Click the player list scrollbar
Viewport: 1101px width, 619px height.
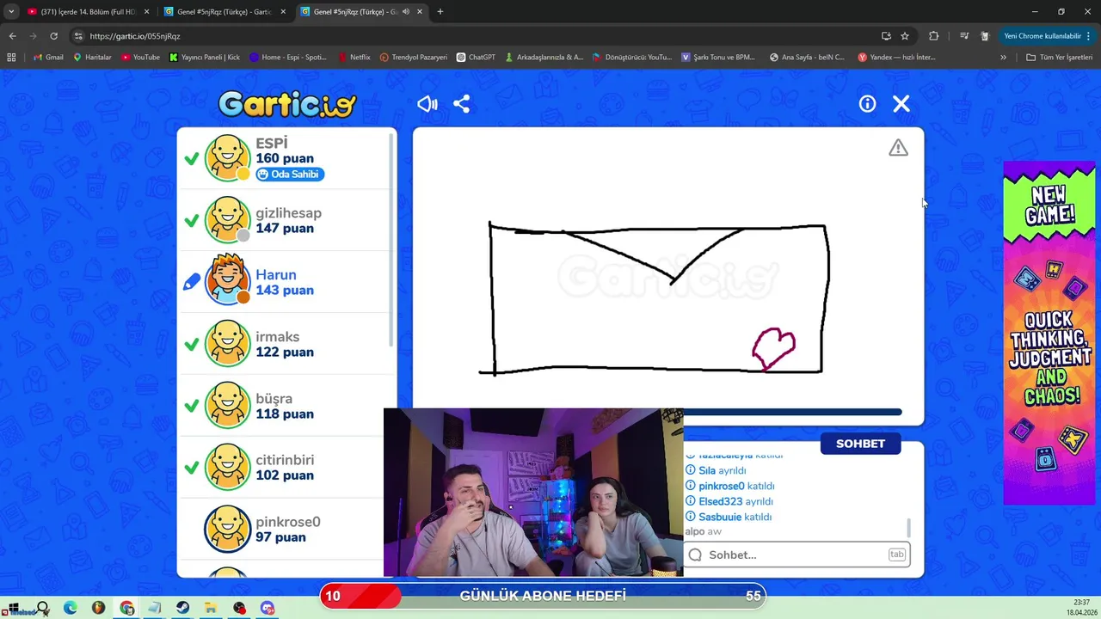(392, 241)
